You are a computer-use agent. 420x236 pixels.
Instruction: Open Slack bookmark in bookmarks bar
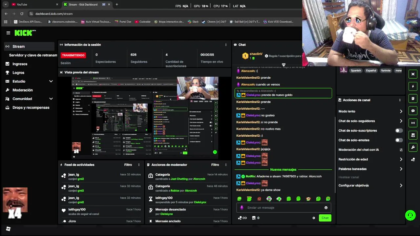click(193, 22)
